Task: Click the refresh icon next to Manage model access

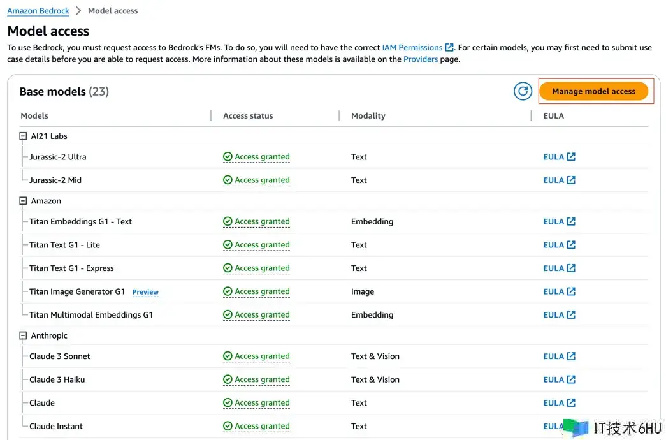Action: 523,91
